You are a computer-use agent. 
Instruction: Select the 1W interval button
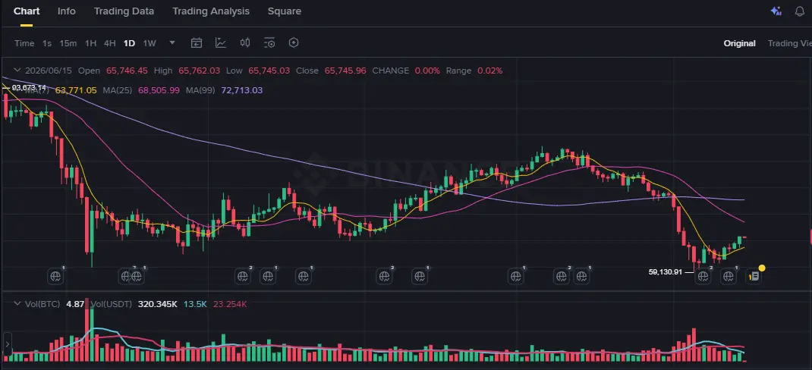pos(149,43)
